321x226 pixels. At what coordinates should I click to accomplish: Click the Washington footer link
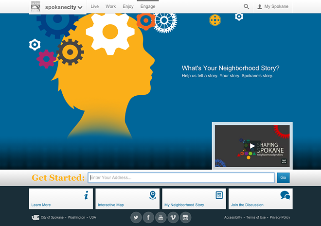tap(76, 217)
